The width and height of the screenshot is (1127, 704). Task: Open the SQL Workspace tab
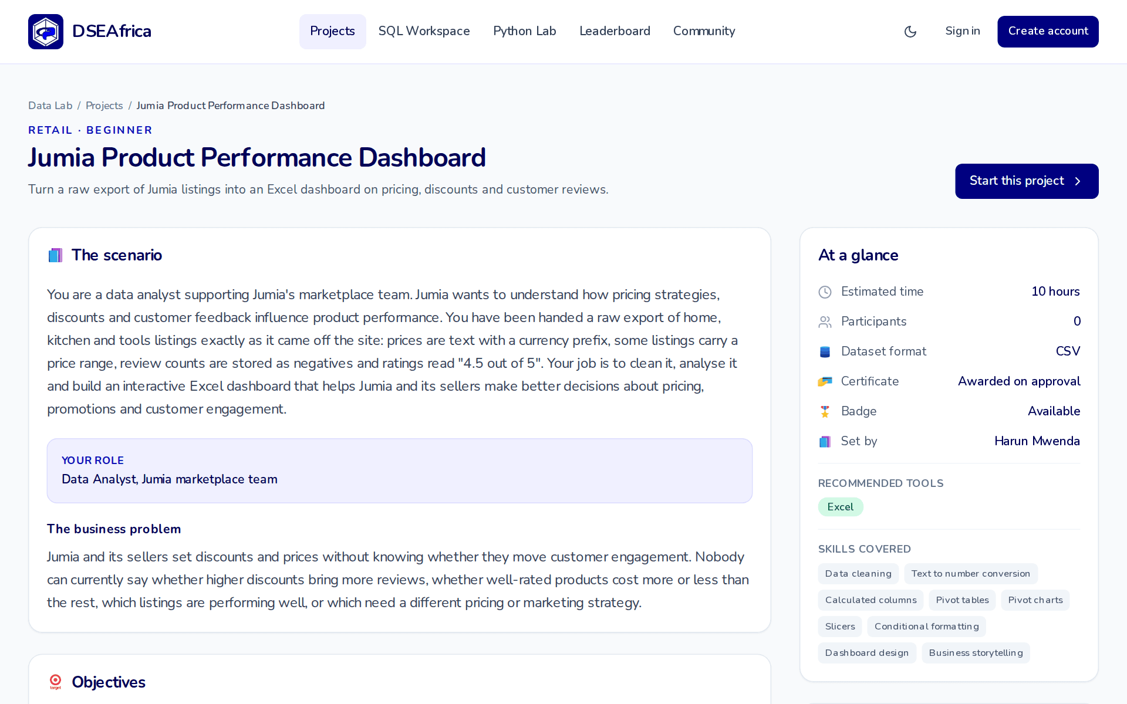click(x=424, y=31)
